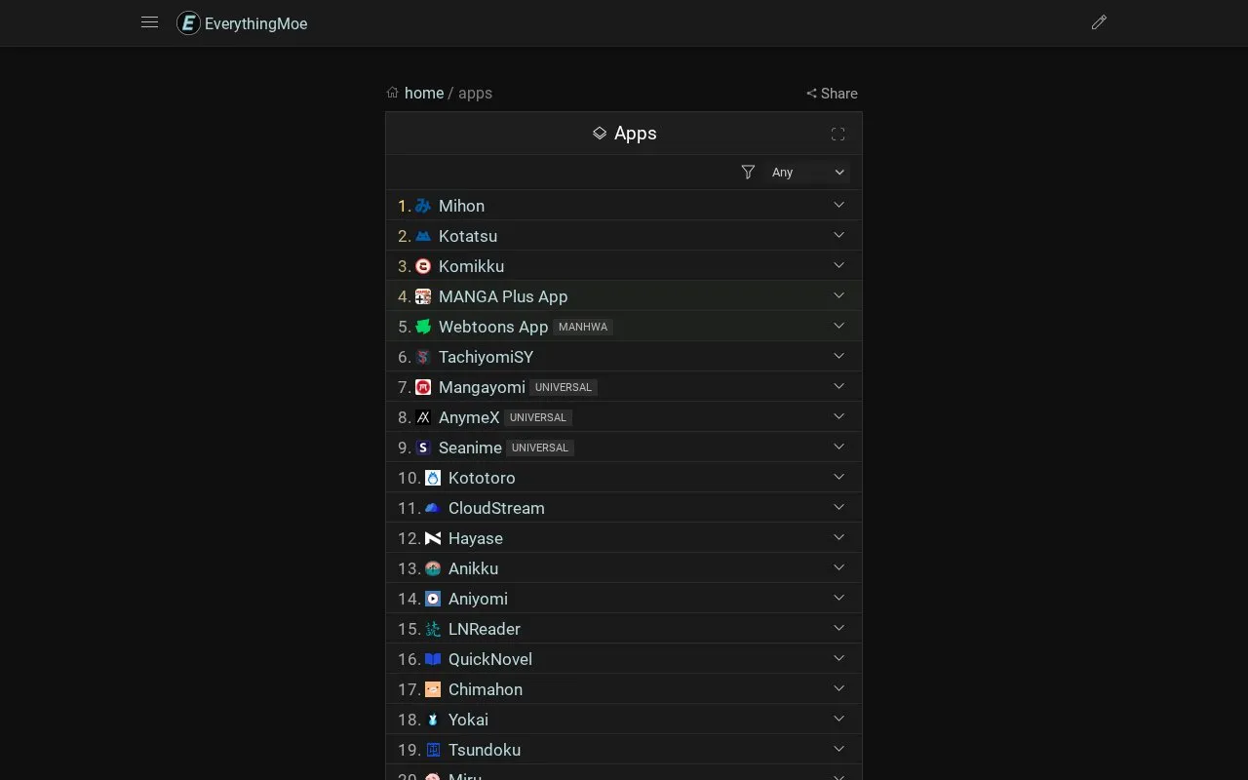Select the QuickNovel entry text
The image size is (1248, 780).
(490, 659)
